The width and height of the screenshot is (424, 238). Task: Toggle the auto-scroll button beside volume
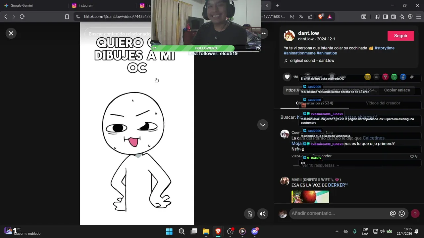click(x=250, y=214)
